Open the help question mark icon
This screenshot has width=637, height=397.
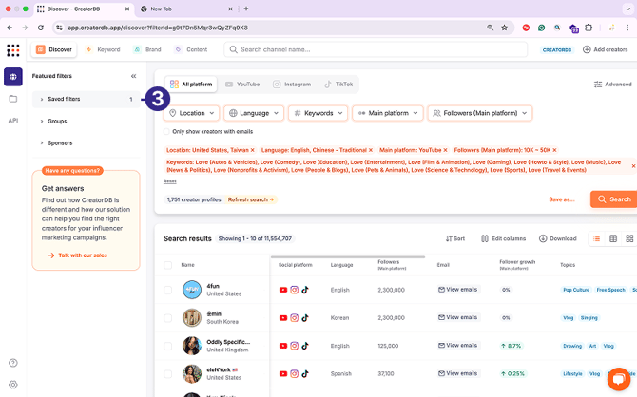point(13,363)
